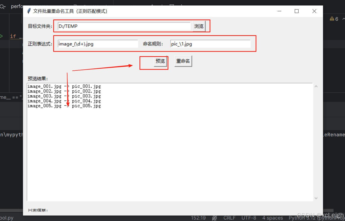The height and width of the screenshot is (221, 345).
Task: Focus the 命名规则 naming rule field
Action: pyautogui.click(x=210, y=44)
